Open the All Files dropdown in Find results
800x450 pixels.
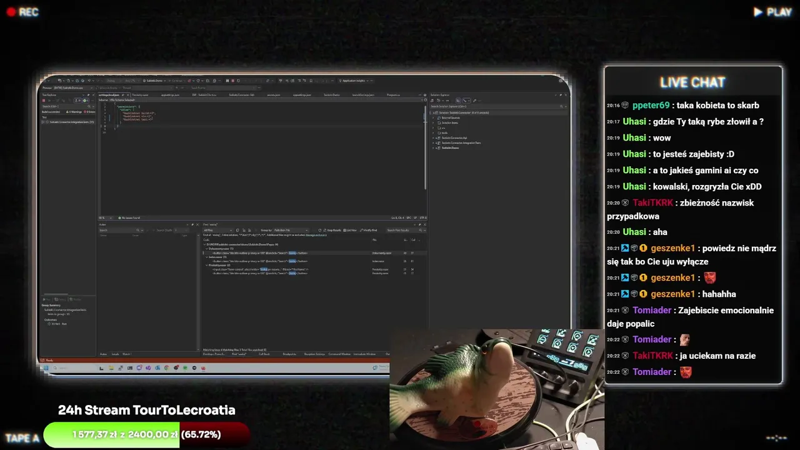click(217, 230)
